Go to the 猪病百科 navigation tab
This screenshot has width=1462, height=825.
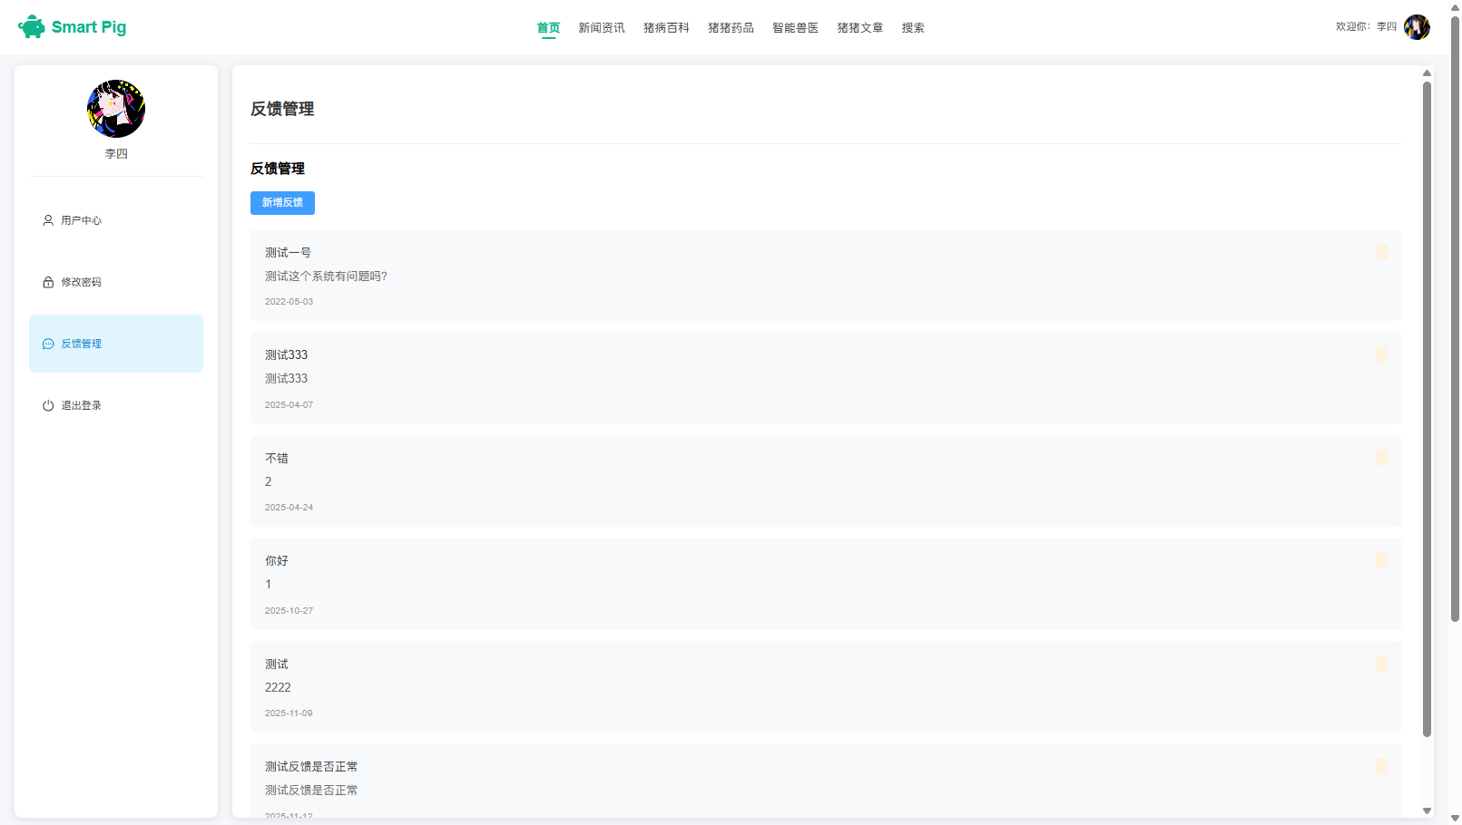click(666, 28)
